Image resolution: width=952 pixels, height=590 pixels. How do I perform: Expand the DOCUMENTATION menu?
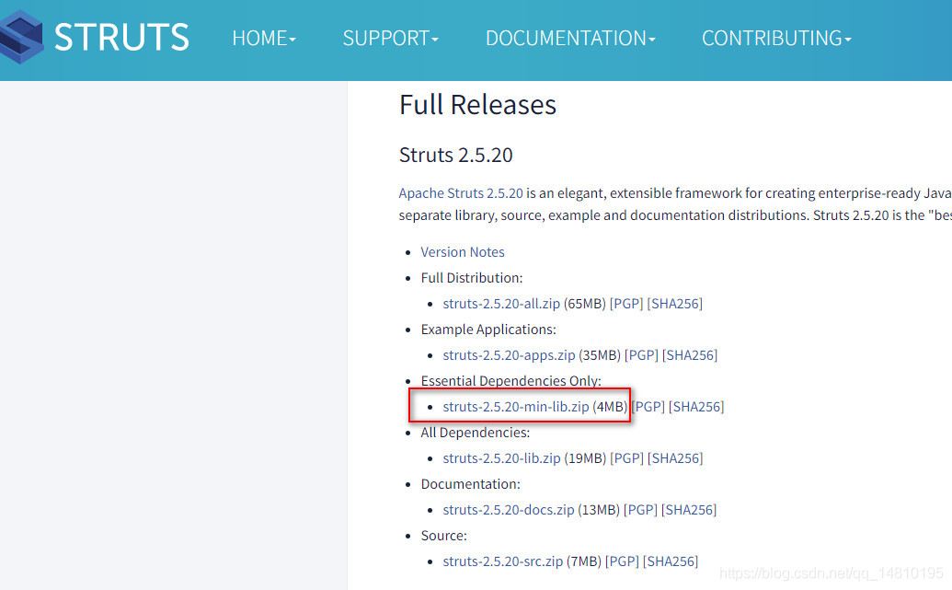(570, 39)
